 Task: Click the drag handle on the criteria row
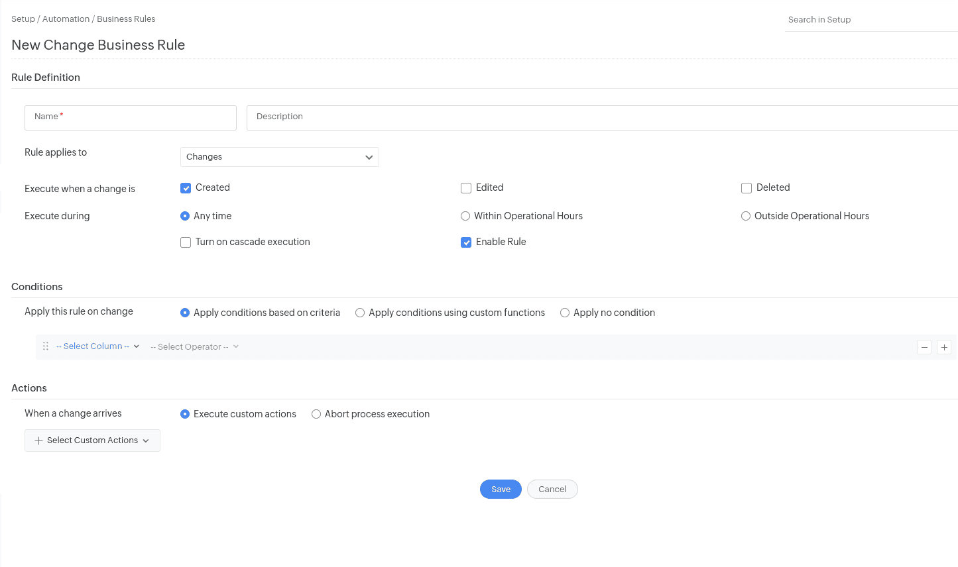click(46, 346)
